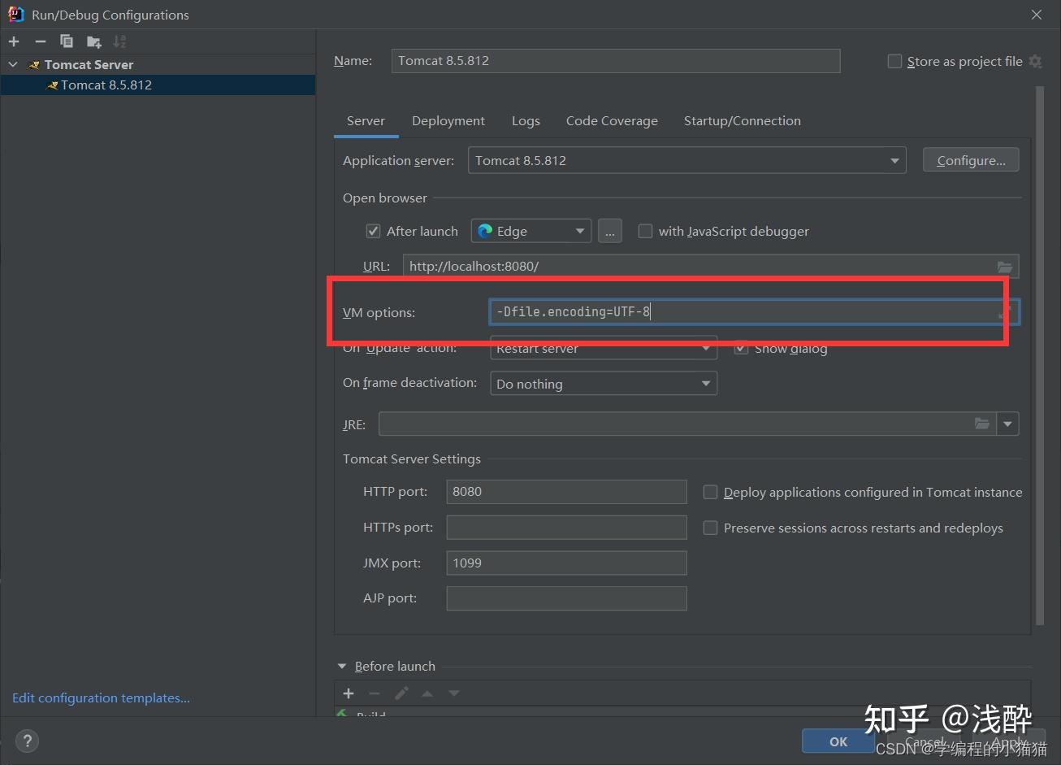Add Before launch task plus icon
1061x765 pixels.
(349, 693)
